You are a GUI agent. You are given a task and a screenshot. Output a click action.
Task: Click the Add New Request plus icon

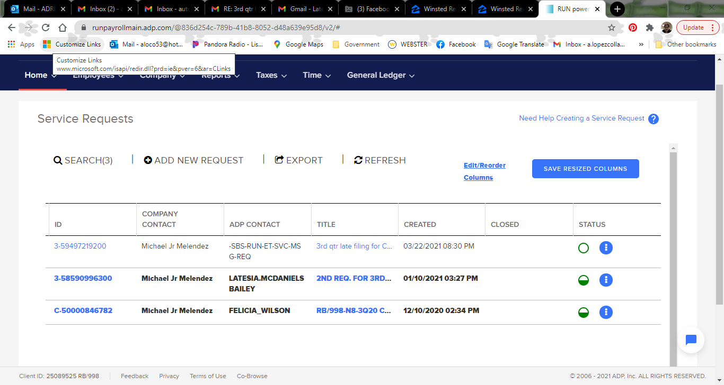pos(148,160)
